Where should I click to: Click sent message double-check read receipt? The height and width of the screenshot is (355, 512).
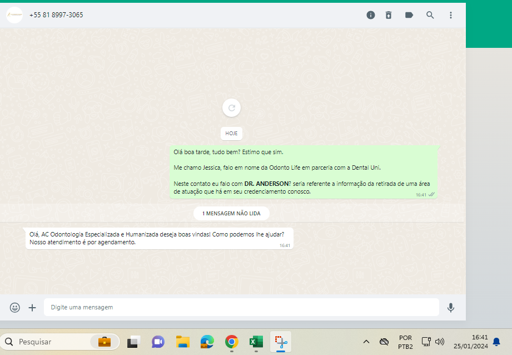pos(432,195)
